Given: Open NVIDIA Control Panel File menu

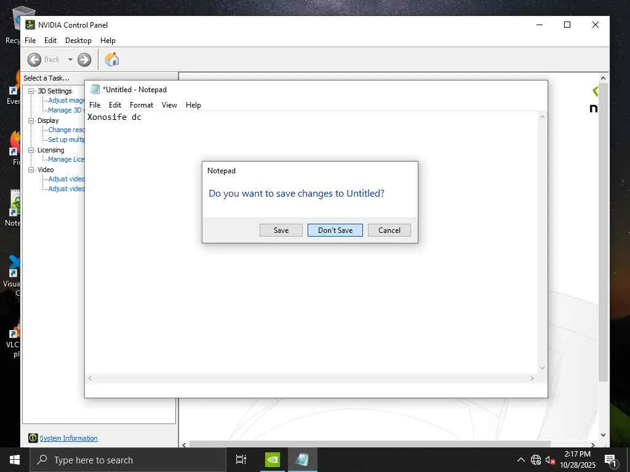Looking at the screenshot, I should pos(30,41).
